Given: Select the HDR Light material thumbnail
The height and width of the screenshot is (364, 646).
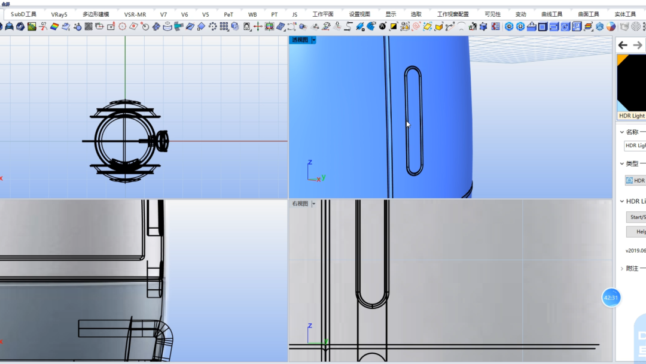Looking at the screenshot, I should click(x=631, y=87).
